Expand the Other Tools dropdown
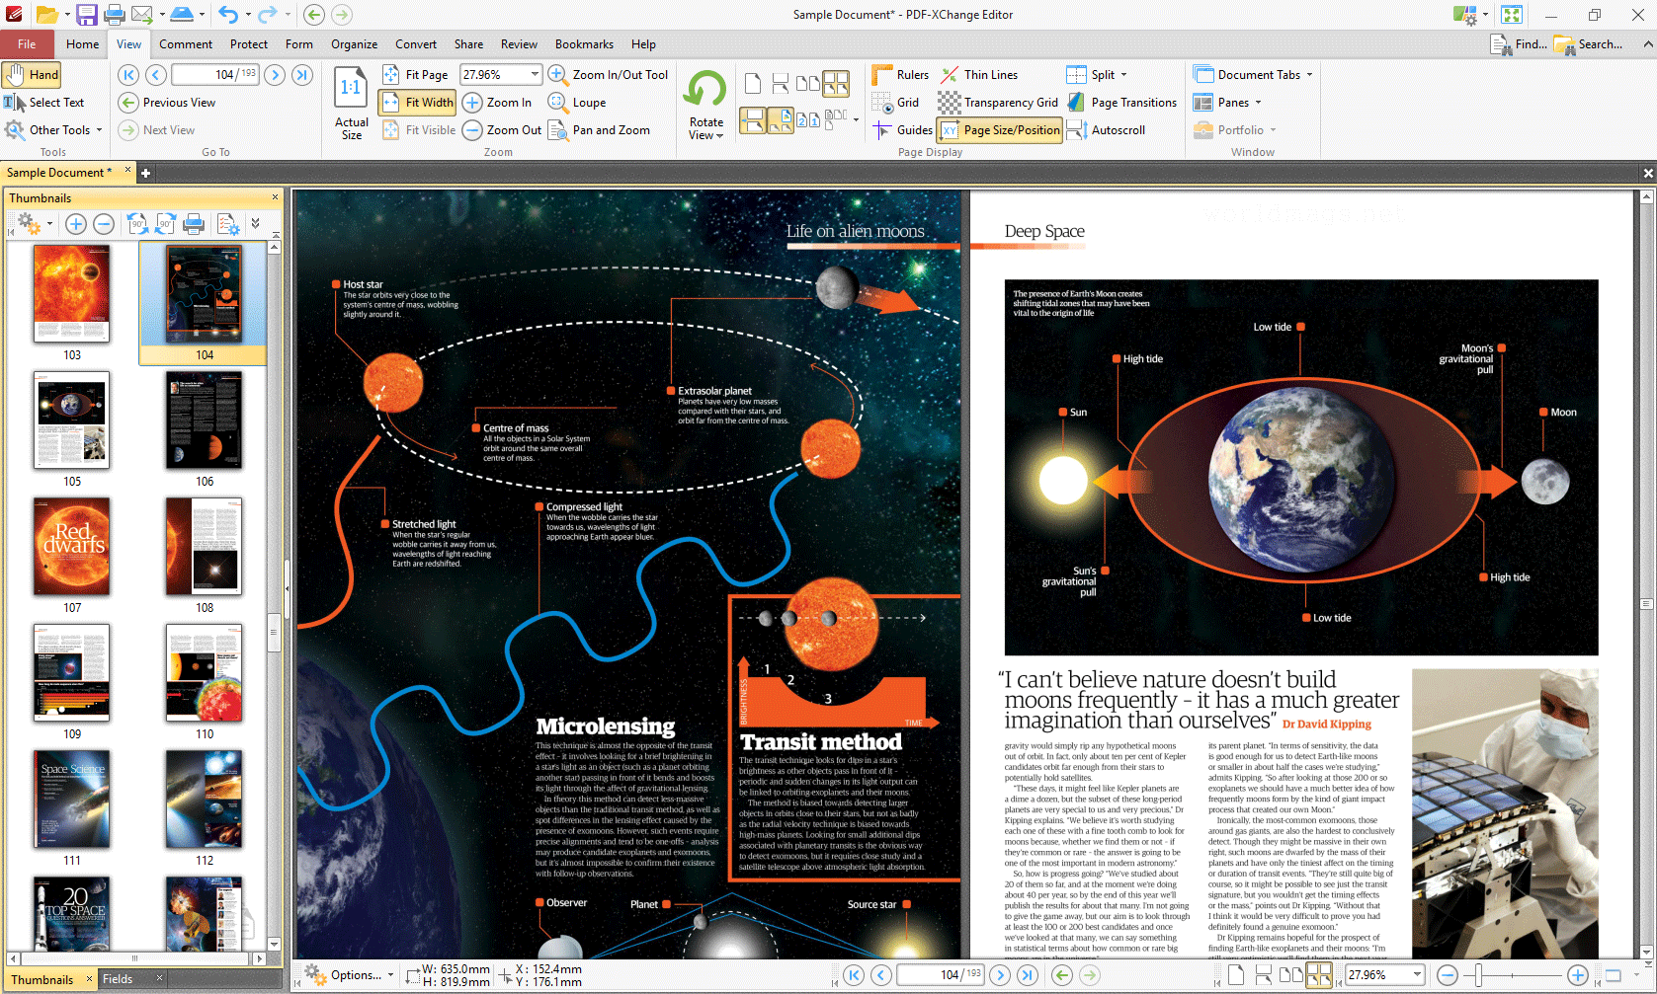 (x=53, y=130)
